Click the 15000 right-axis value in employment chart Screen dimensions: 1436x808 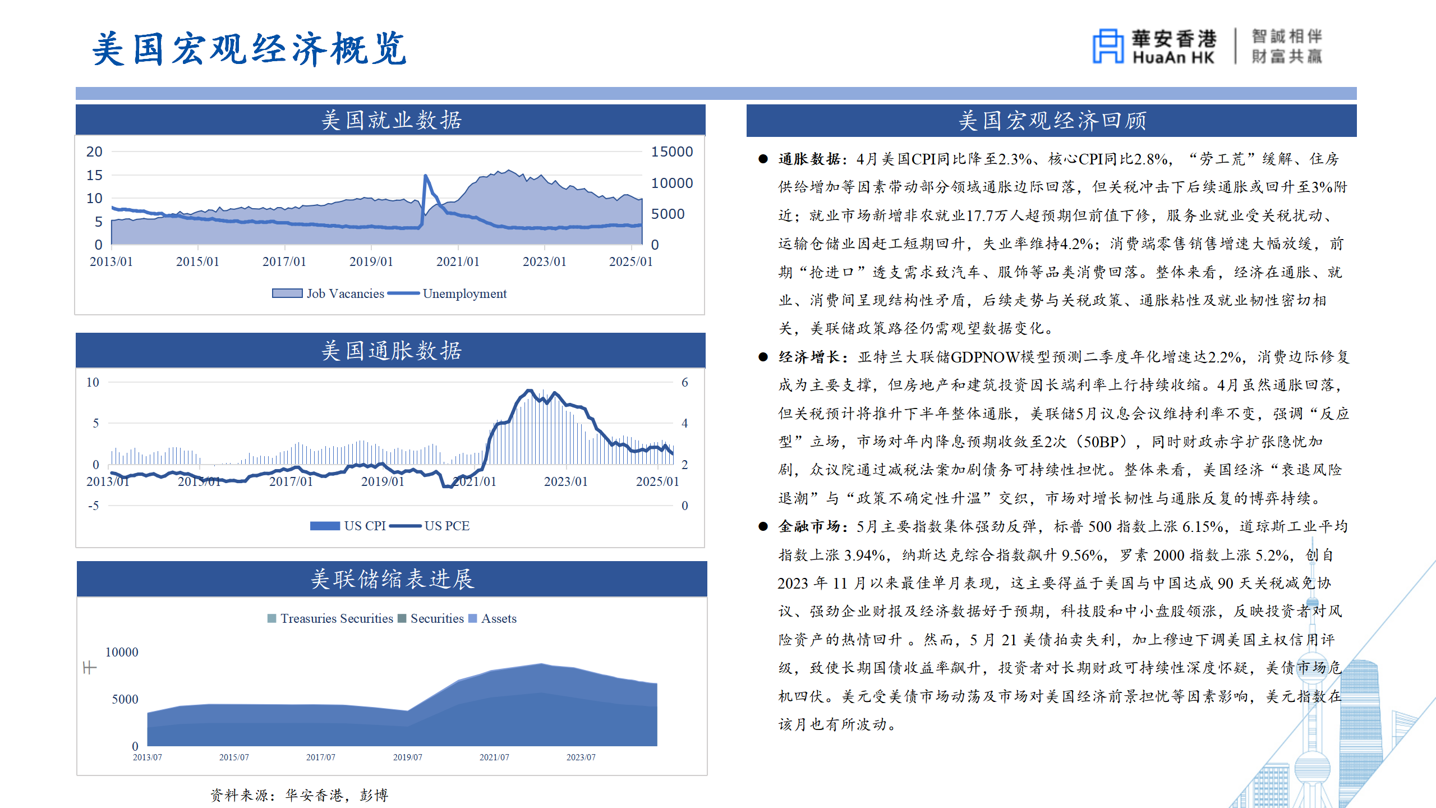[x=671, y=151]
